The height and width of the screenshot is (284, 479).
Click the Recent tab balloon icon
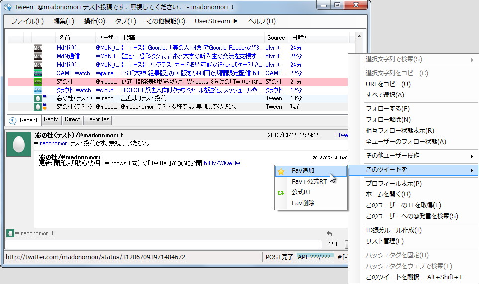(x=12, y=121)
